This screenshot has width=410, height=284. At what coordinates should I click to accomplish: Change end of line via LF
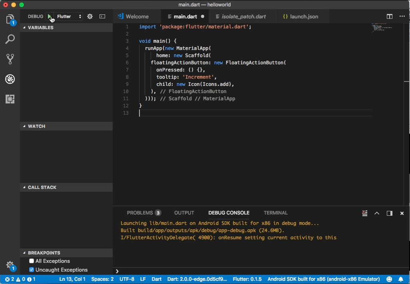(x=143, y=279)
